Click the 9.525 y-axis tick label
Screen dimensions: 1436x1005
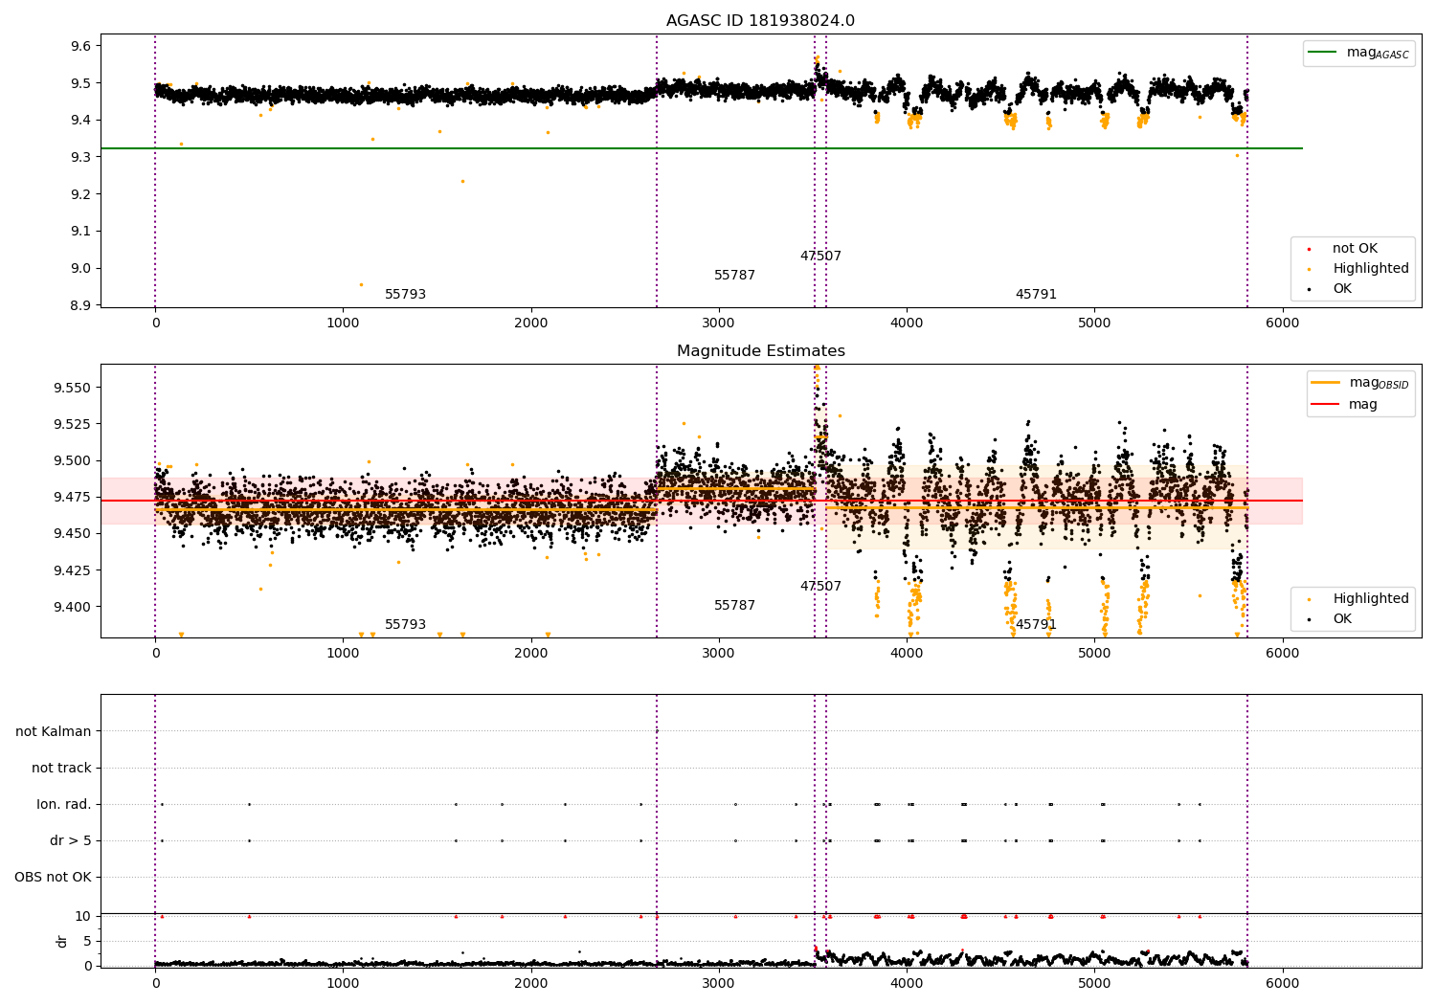(73, 425)
